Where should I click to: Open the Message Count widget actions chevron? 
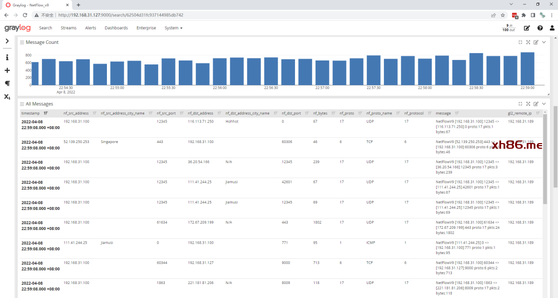tap(544, 42)
